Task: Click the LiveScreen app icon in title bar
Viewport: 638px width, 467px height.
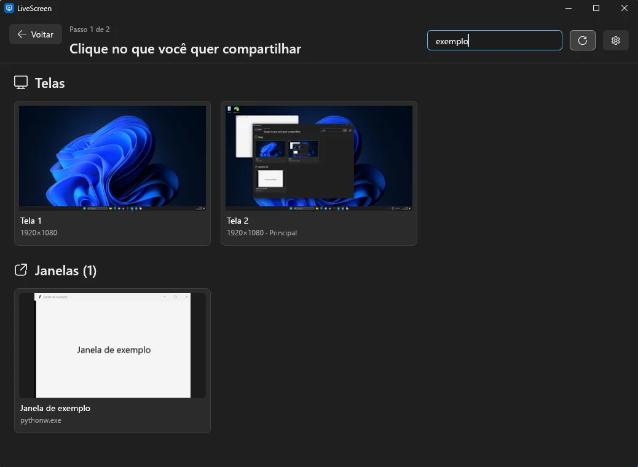Action: coord(9,8)
